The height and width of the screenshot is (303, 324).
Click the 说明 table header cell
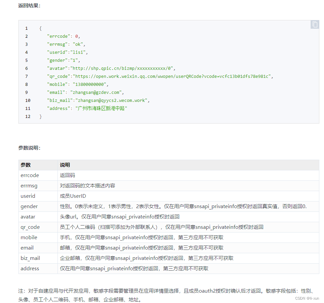coord(188,165)
